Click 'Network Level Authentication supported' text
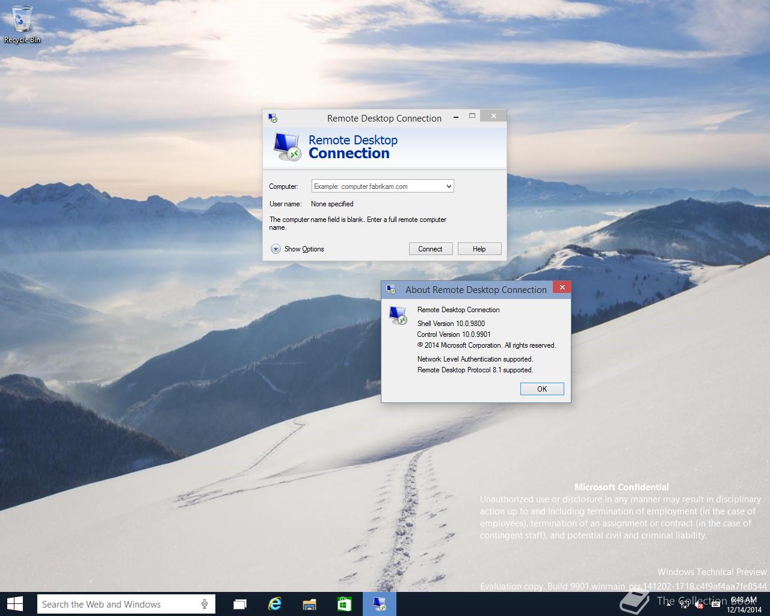Image resolution: width=770 pixels, height=616 pixels. click(x=475, y=359)
